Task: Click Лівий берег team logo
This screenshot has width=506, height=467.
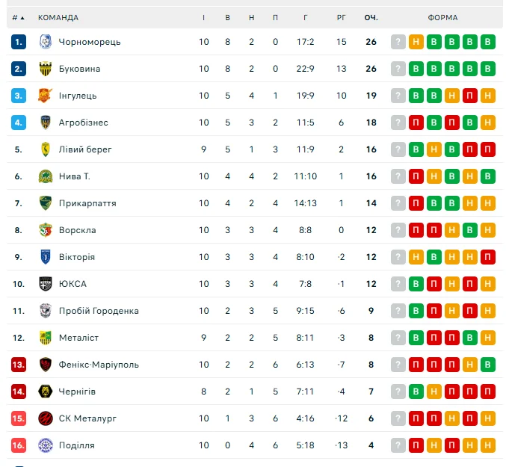Action: click(x=45, y=149)
